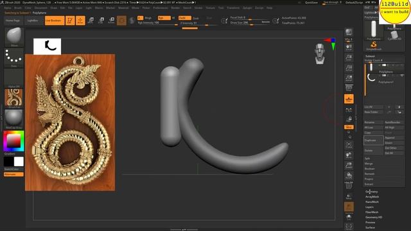411x231 pixels.
Task: Collapse the Subtool palette header
Action: [370, 56]
